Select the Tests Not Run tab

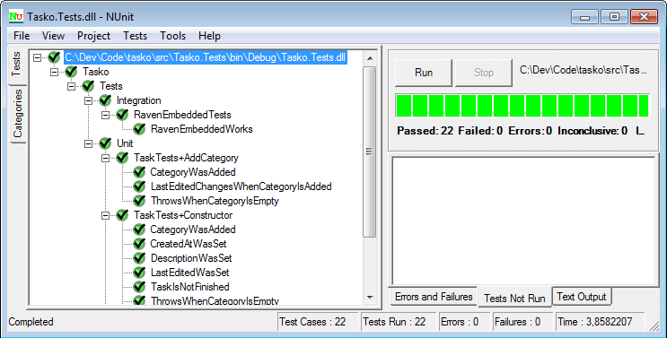514,298
